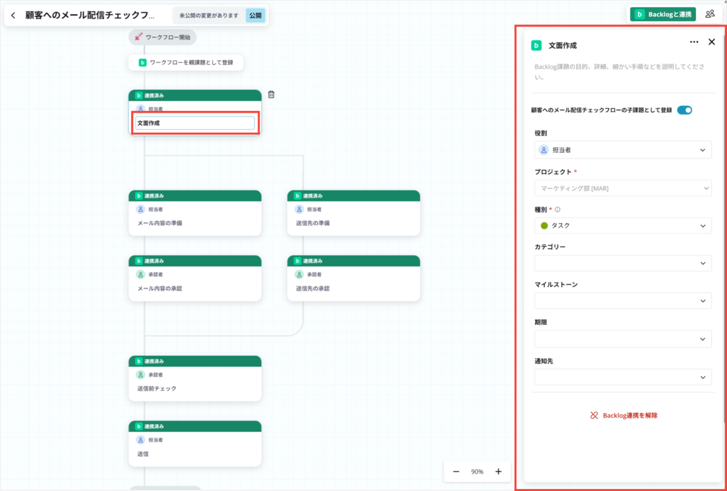Click Backlog連携を解除 link
727x491 pixels.
point(630,415)
